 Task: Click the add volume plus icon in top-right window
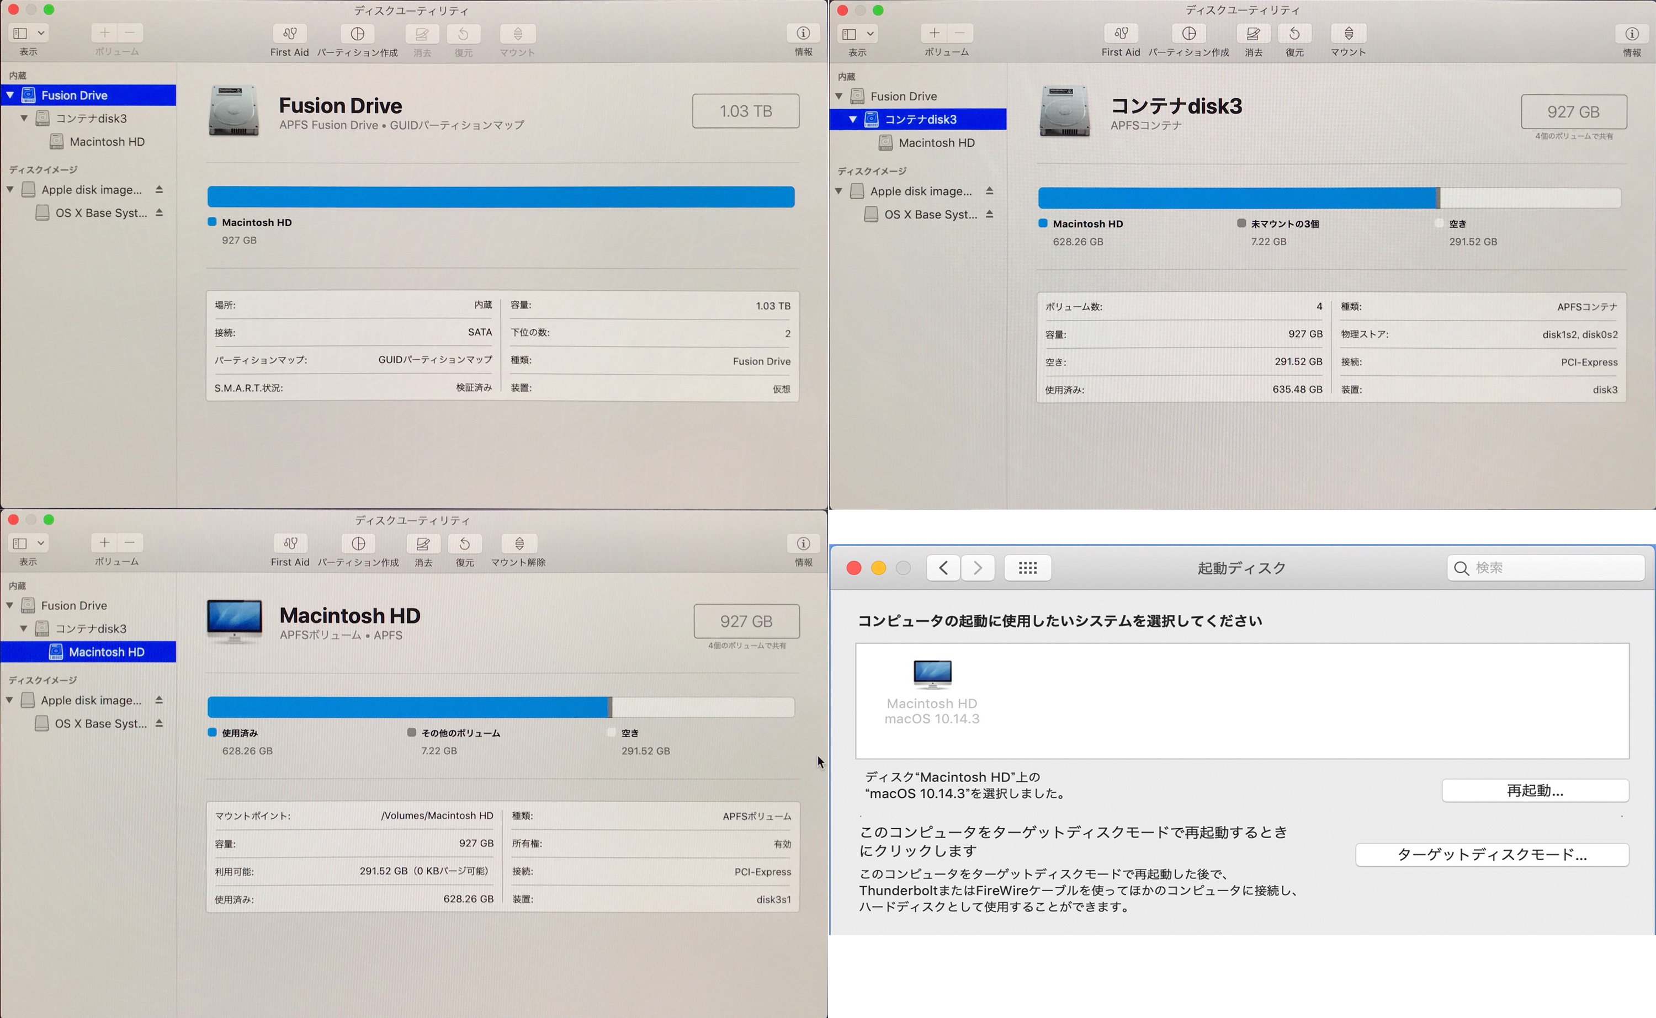[934, 33]
